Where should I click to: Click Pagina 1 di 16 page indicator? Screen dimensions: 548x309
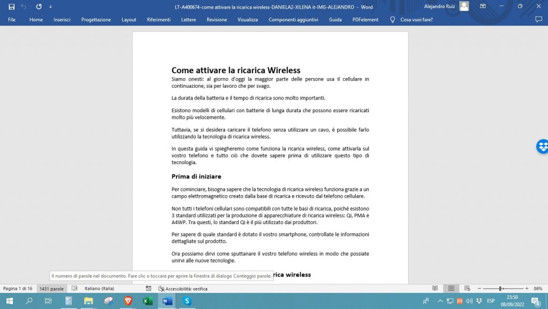coord(19,288)
